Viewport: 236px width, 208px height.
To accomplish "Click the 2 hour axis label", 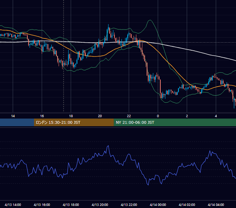I will pos(187,116).
